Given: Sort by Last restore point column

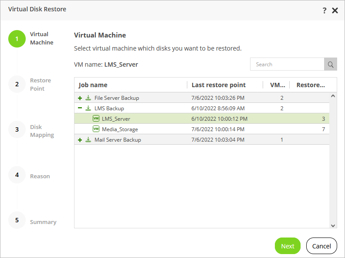Looking at the screenshot, I should (219, 85).
